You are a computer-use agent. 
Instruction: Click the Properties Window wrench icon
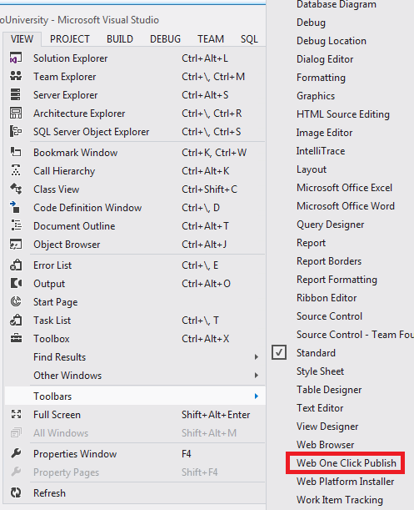pos(16,453)
